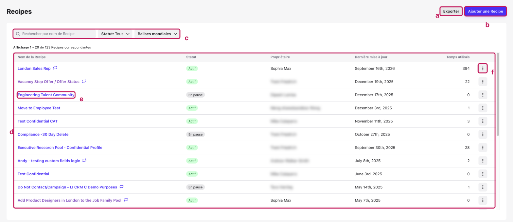Image resolution: width=513 pixels, height=222 pixels.
Task: Expand the Statut: Tous filter dropdown
Action: point(116,34)
